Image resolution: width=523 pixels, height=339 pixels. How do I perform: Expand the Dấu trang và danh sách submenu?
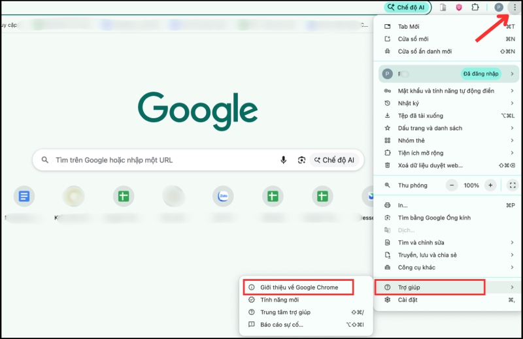coord(448,128)
